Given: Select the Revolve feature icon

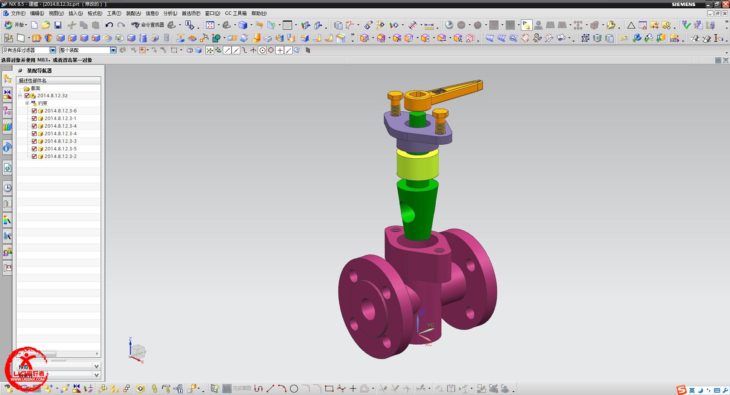Looking at the screenshot, I should pos(48,38).
